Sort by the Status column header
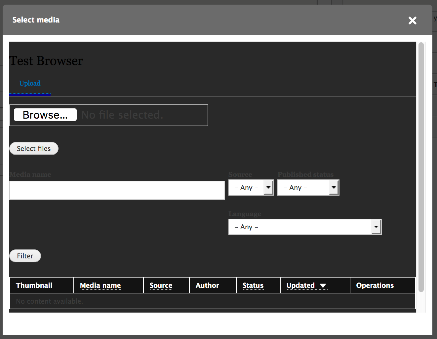The image size is (437, 339). click(253, 285)
